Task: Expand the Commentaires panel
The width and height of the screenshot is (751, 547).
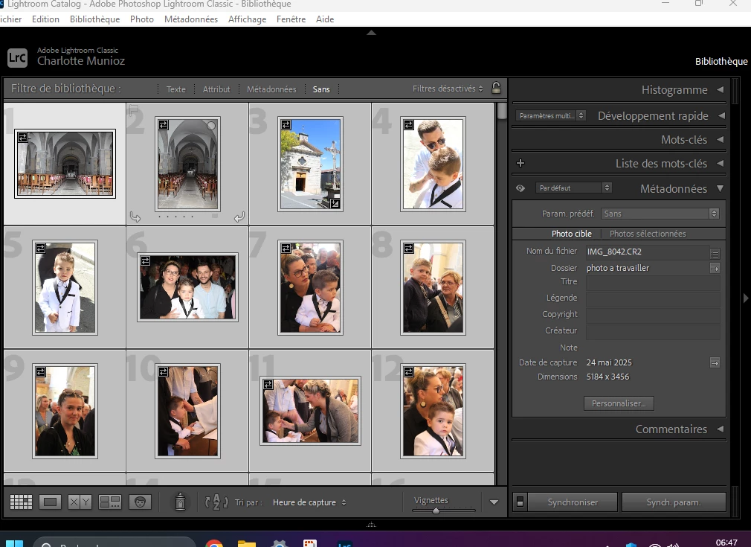Action: [x=720, y=429]
